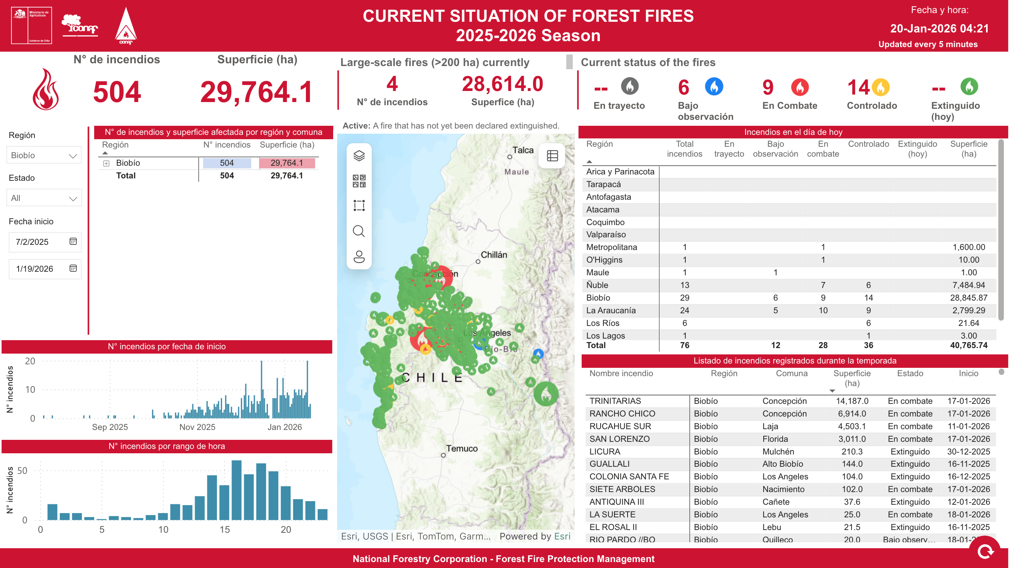1009x568 pixels.
Task: Click the refresh icon at bottom right
Action: (x=985, y=551)
